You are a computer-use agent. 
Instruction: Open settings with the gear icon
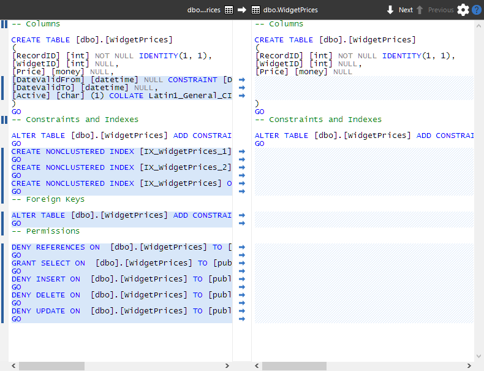(x=463, y=10)
